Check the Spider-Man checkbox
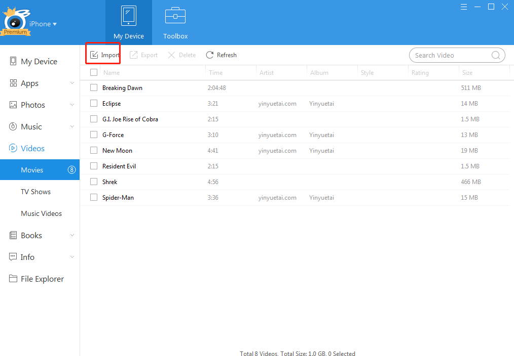 (x=94, y=197)
